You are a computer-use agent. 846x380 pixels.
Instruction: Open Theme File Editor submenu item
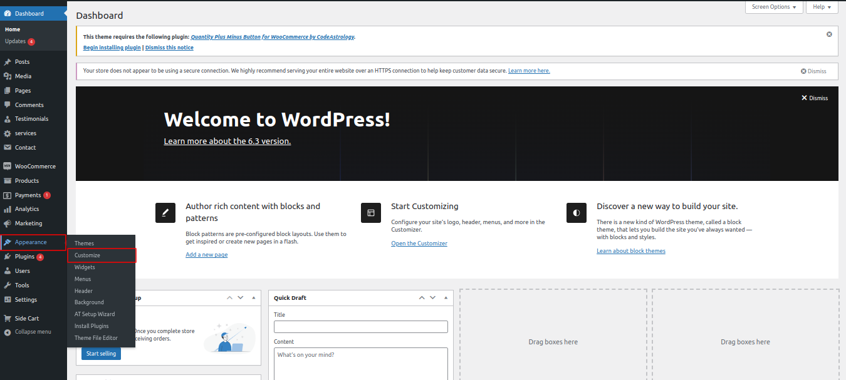[96, 338]
